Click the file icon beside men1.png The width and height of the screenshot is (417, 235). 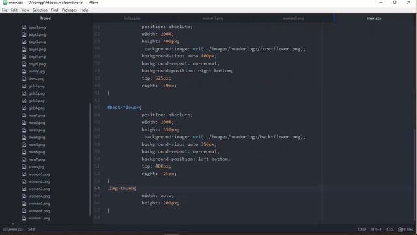24,116
